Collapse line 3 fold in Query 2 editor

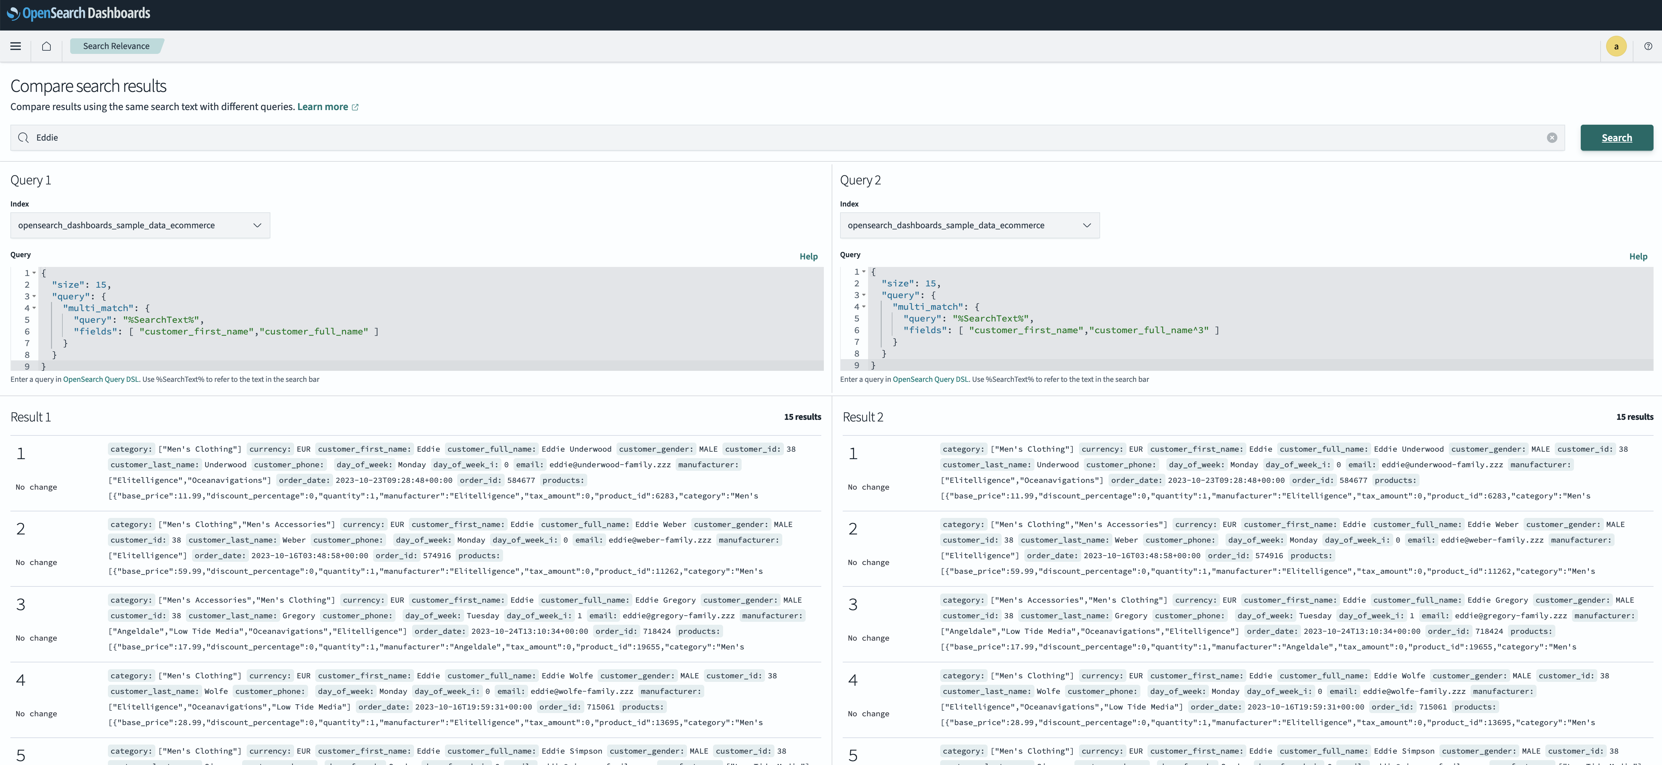point(864,295)
